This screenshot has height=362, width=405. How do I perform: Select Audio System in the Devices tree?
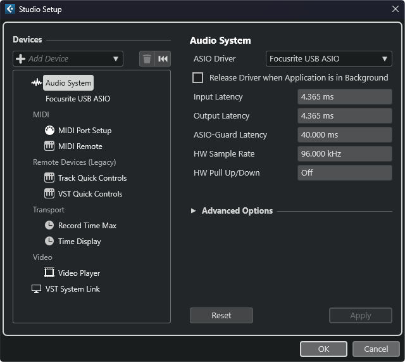click(68, 83)
